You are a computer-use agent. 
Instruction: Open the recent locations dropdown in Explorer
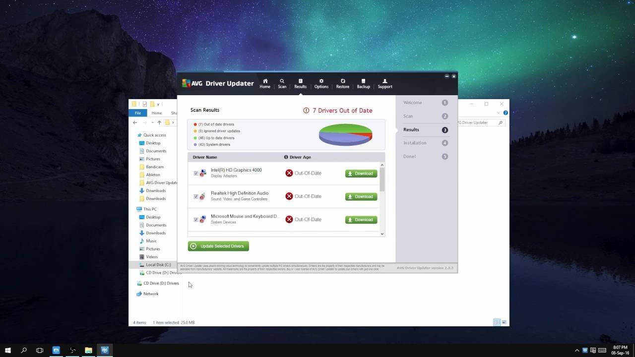click(152, 122)
